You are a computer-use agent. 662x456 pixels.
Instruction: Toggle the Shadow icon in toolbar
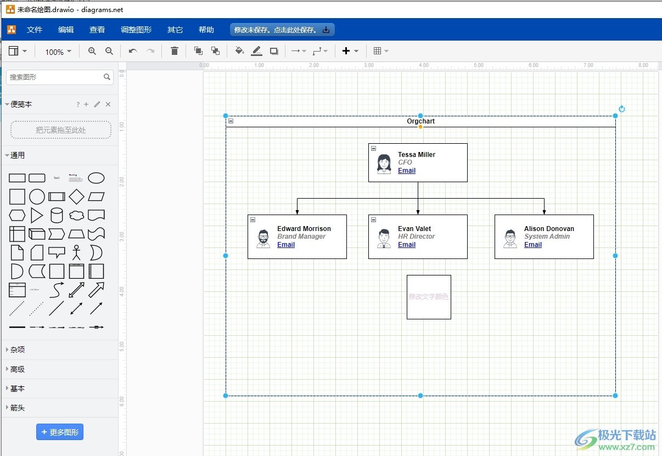click(274, 51)
